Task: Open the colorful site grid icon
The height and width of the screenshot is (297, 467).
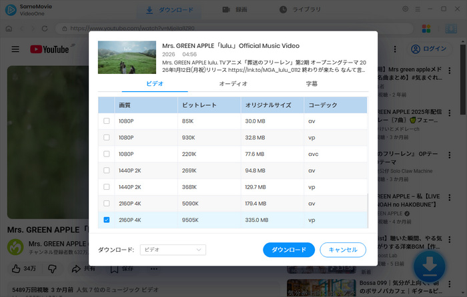Action: [426, 29]
